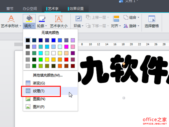Expand the 艺术字形状 dropdown arrow

(x=20, y=26)
